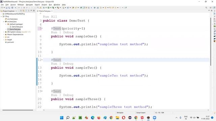The width and height of the screenshot is (216, 121).
Task: Close the Project Explorer view
Action: click(16, 11)
